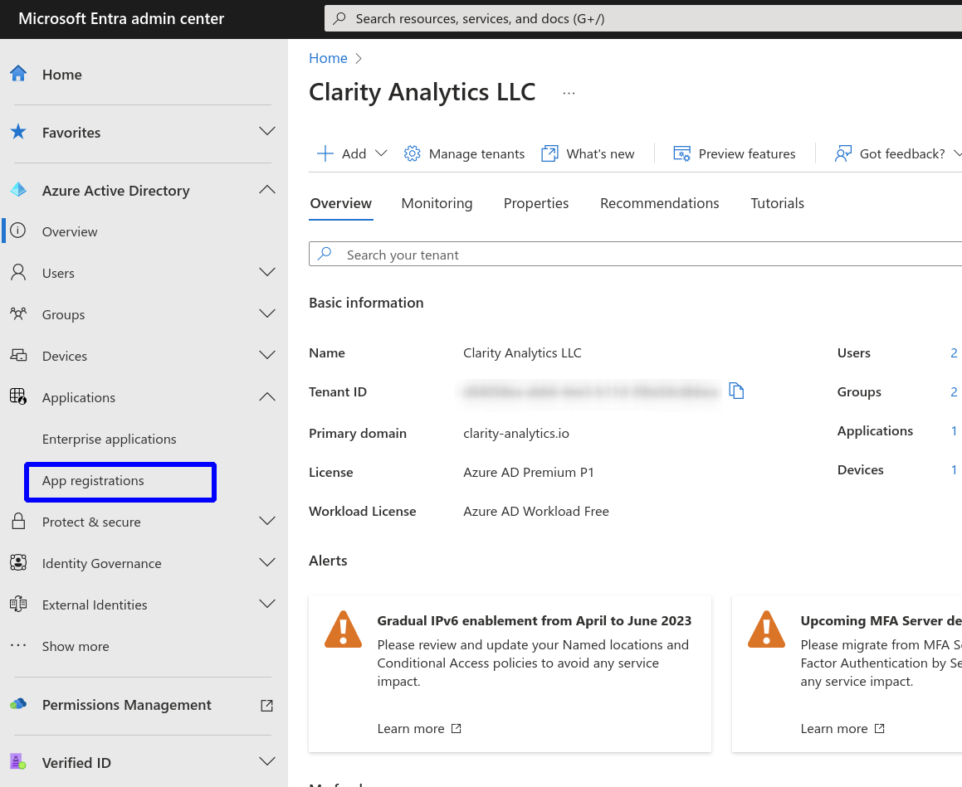Screen dimensions: 962x787
Task: Switch to the Monitoring tab
Action: [437, 203]
